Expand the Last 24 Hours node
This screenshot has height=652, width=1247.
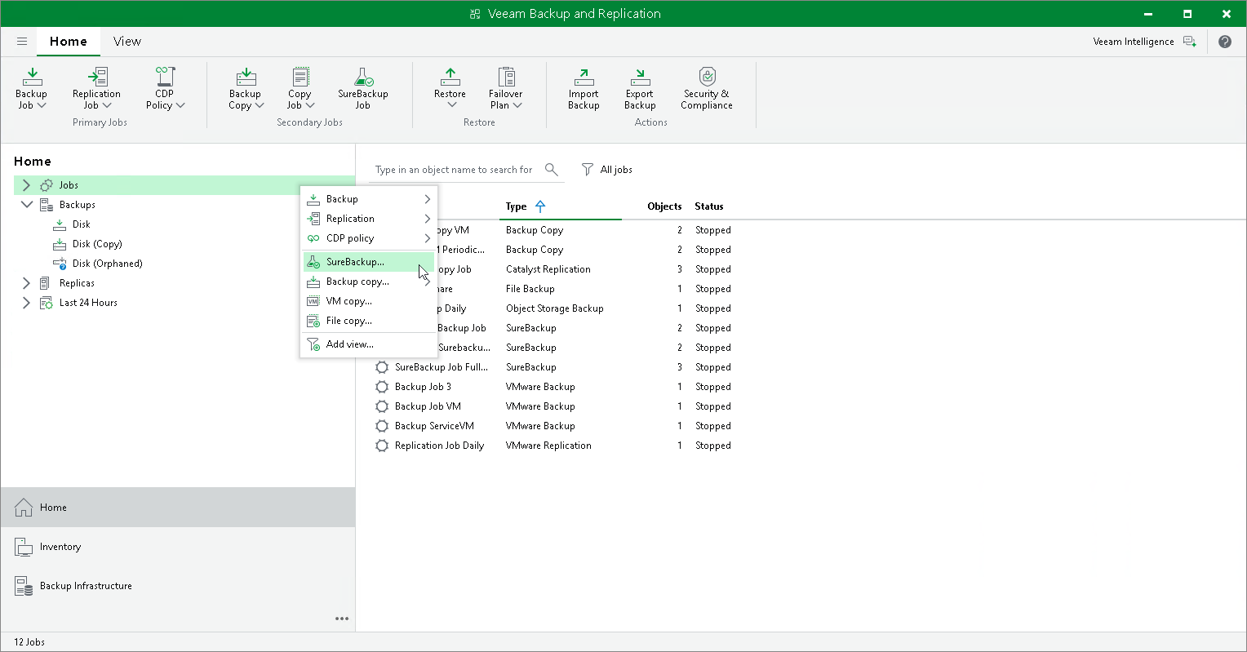click(x=26, y=303)
